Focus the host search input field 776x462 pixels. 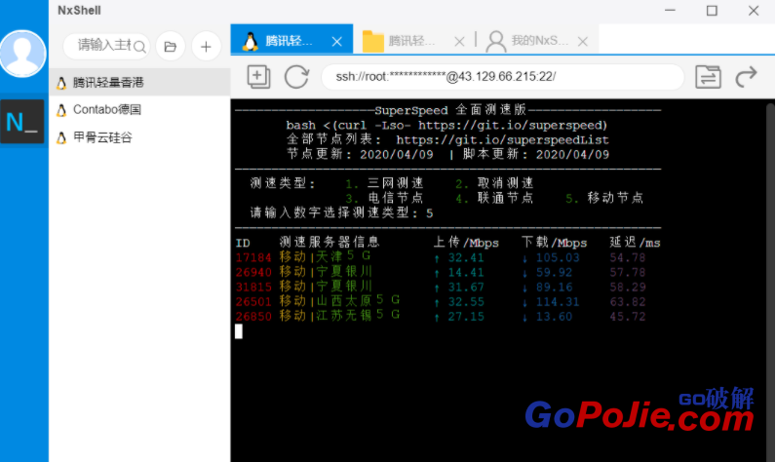102,46
